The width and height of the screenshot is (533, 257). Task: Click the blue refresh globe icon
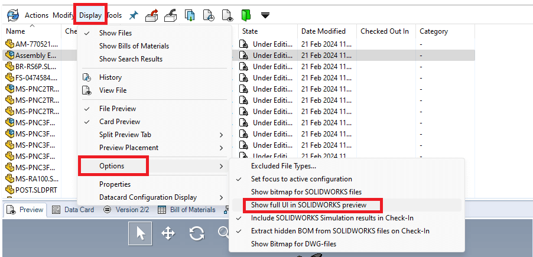tap(13, 15)
